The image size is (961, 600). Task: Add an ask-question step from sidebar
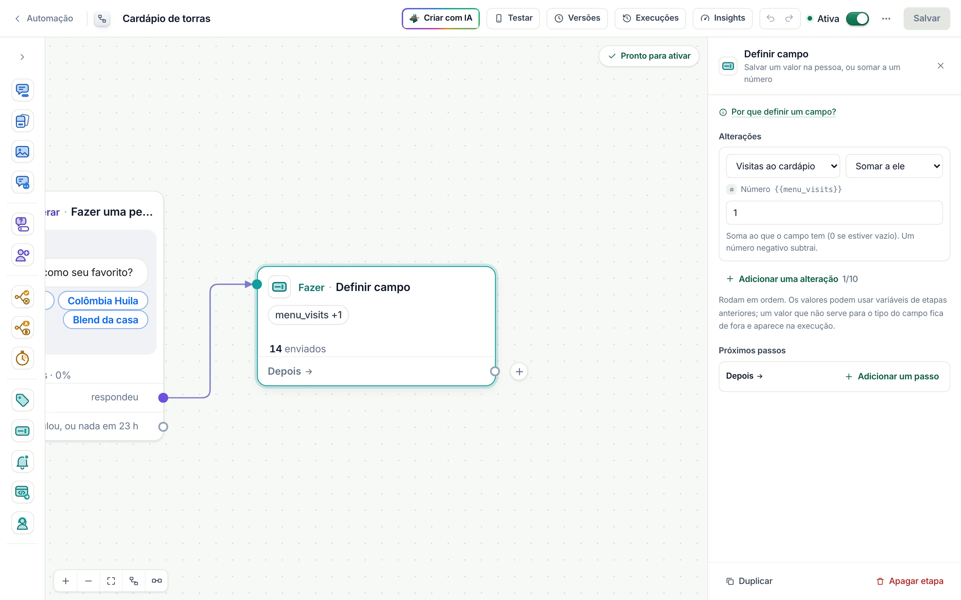tap(22, 224)
